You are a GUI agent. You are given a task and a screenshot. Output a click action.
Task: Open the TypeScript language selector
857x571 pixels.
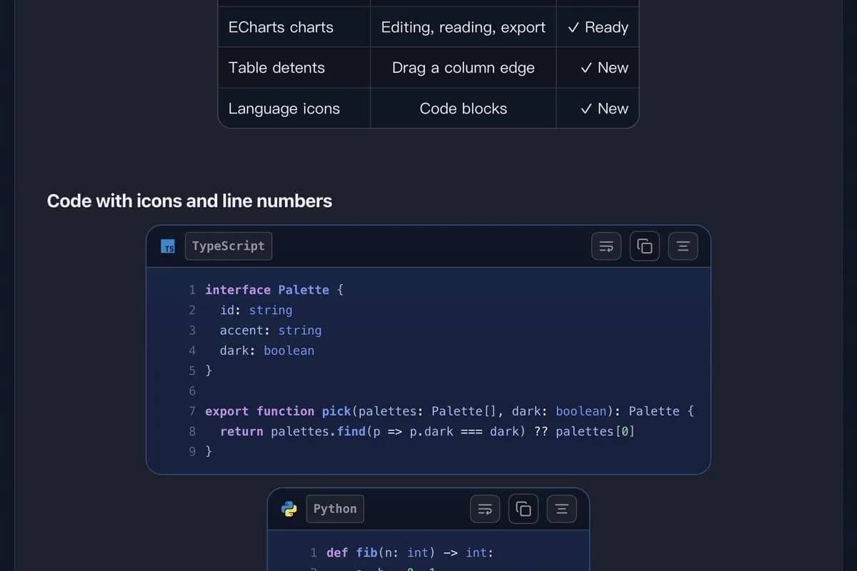click(229, 246)
